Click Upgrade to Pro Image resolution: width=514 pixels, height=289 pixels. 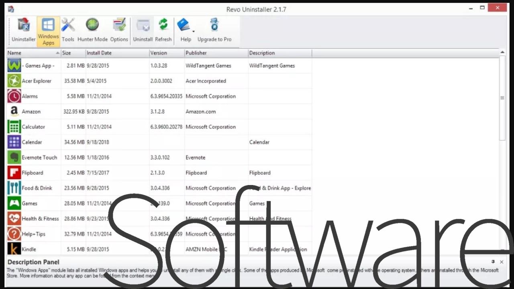pyautogui.click(x=214, y=31)
